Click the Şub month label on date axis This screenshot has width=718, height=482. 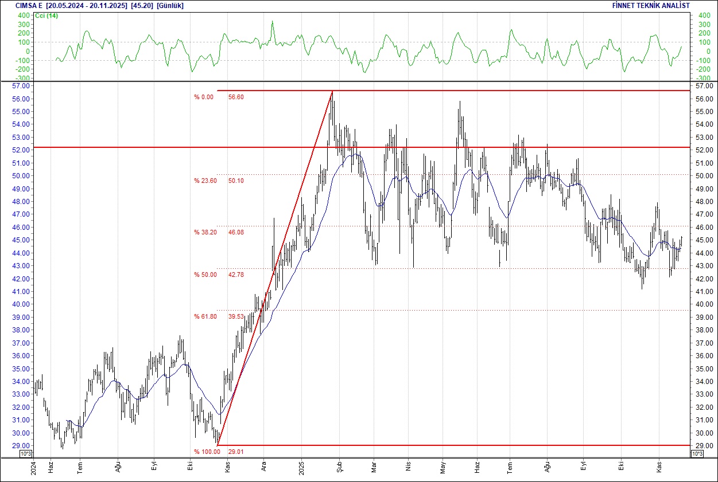pos(341,468)
